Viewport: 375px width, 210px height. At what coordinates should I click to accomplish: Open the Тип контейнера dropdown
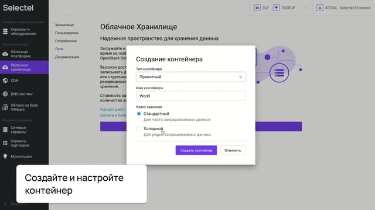point(190,77)
